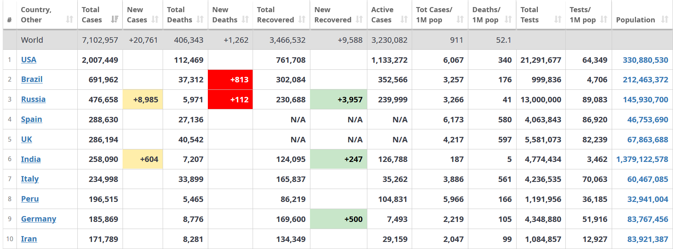The width and height of the screenshot is (673, 249).
Task: Click Peru active cases 104,831
Action: (393, 199)
